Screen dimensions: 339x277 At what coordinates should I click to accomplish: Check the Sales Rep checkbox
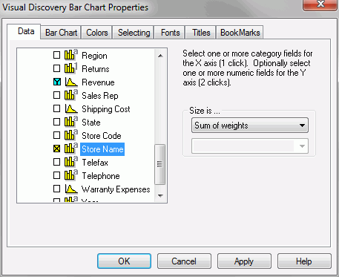[x=57, y=95]
